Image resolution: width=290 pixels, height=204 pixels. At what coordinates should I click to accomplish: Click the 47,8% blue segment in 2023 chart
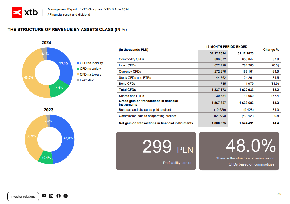pyautogui.click(x=68, y=138)
